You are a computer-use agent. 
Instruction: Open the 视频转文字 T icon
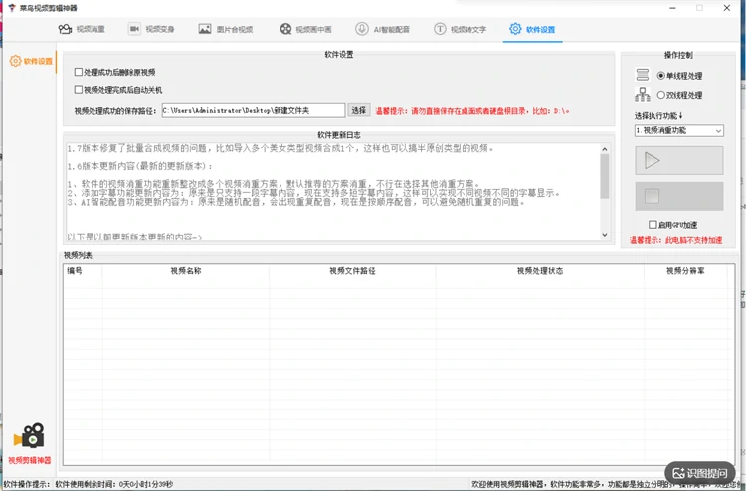[440, 29]
